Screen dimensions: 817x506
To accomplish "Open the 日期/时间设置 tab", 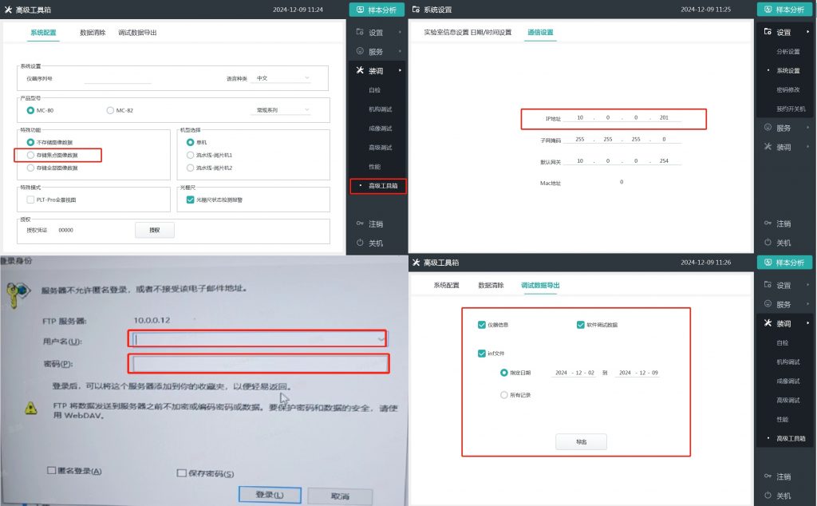I will tap(491, 33).
